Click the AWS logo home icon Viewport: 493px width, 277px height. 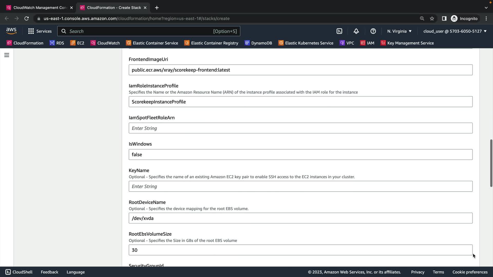[11, 31]
